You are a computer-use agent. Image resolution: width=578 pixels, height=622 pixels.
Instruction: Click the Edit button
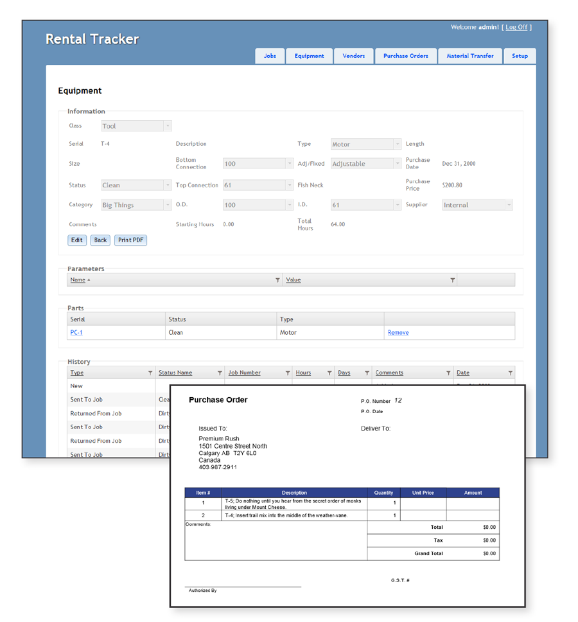tap(77, 240)
